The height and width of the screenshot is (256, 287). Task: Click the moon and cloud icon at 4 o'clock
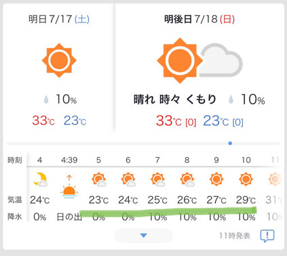pyautogui.click(x=40, y=179)
